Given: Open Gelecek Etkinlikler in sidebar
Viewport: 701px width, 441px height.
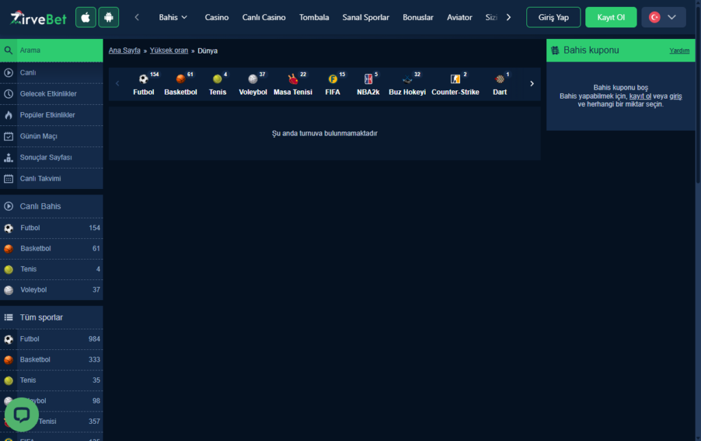Looking at the screenshot, I should pyautogui.click(x=51, y=94).
